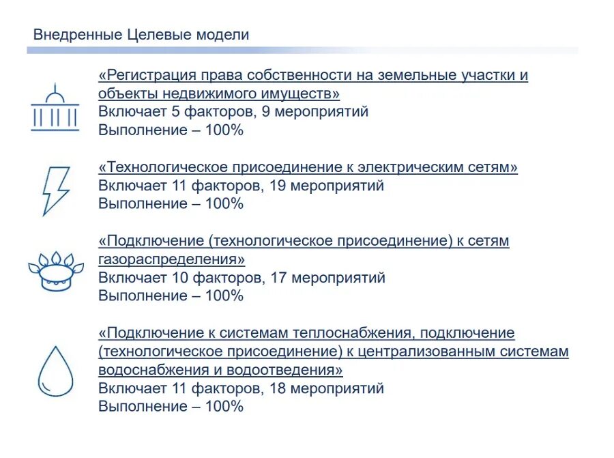Click «Выполнение – 100%» under water supply
Screen dimensions: 614x458
171,406
